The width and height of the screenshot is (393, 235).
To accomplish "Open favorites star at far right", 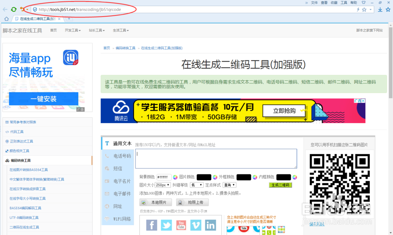I will coord(388,9).
